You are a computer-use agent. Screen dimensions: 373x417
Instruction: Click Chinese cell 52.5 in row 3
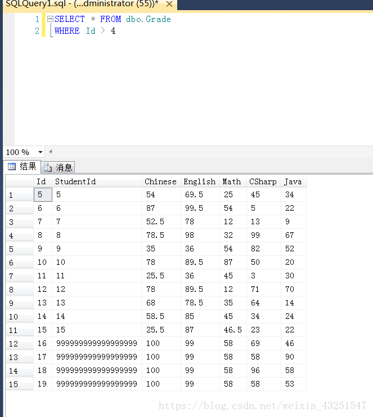161,222
